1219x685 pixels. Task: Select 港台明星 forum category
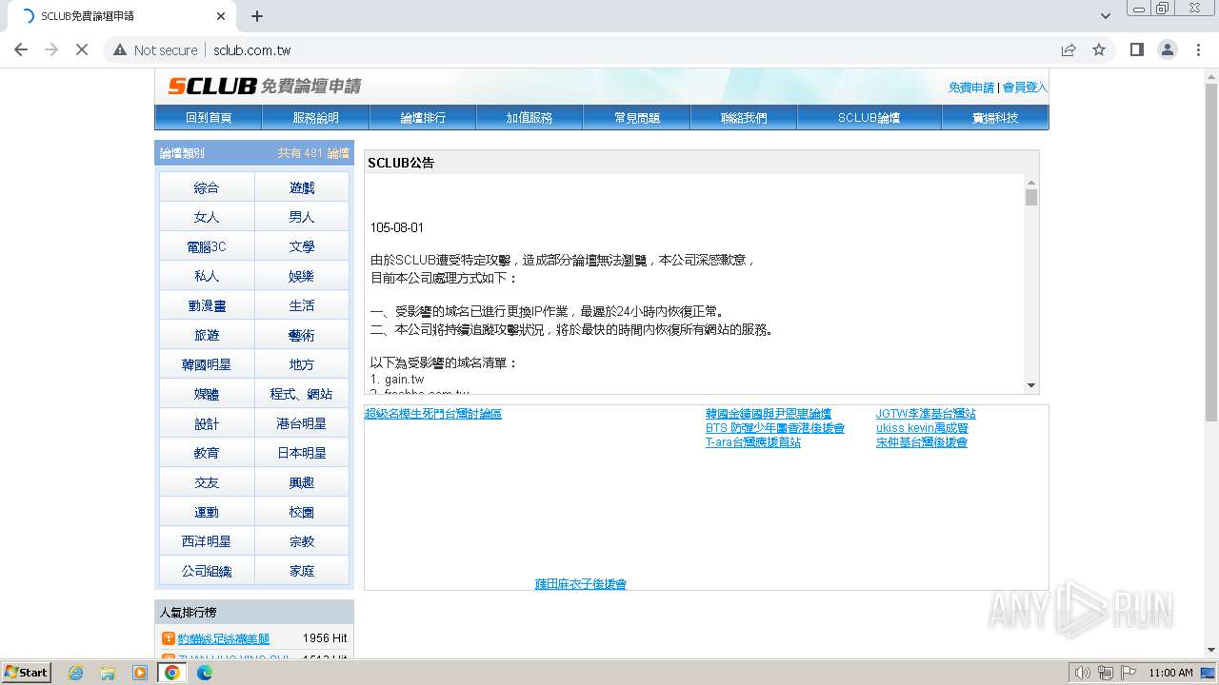tap(302, 423)
